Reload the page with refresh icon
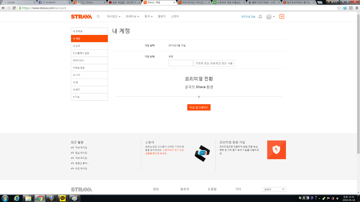 [x=14, y=8]
